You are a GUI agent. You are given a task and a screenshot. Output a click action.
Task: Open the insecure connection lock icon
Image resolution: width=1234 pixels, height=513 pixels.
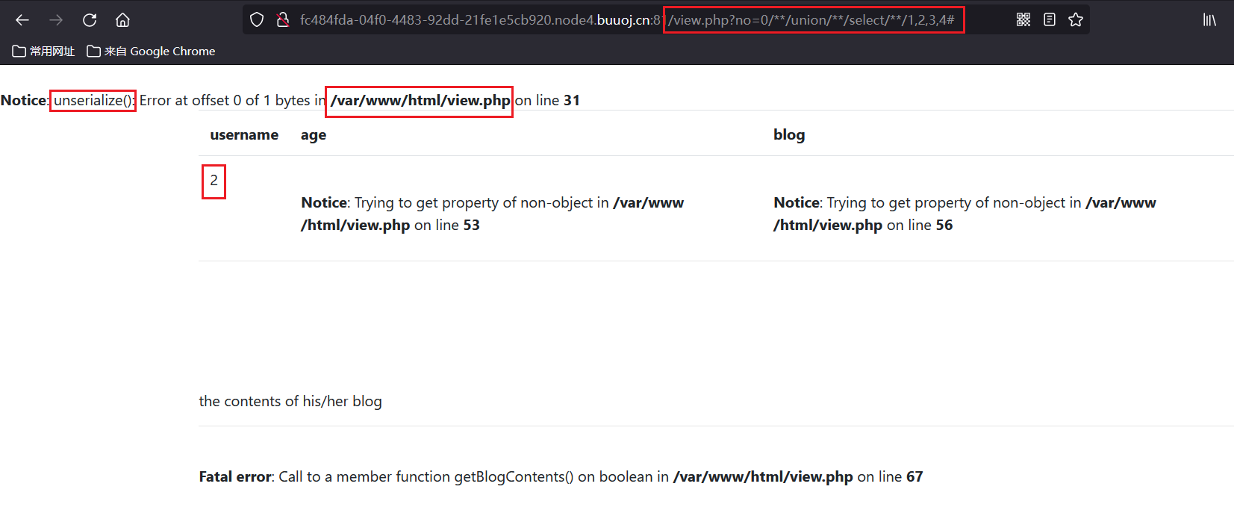pyautogui.click(x=283, y=20)
